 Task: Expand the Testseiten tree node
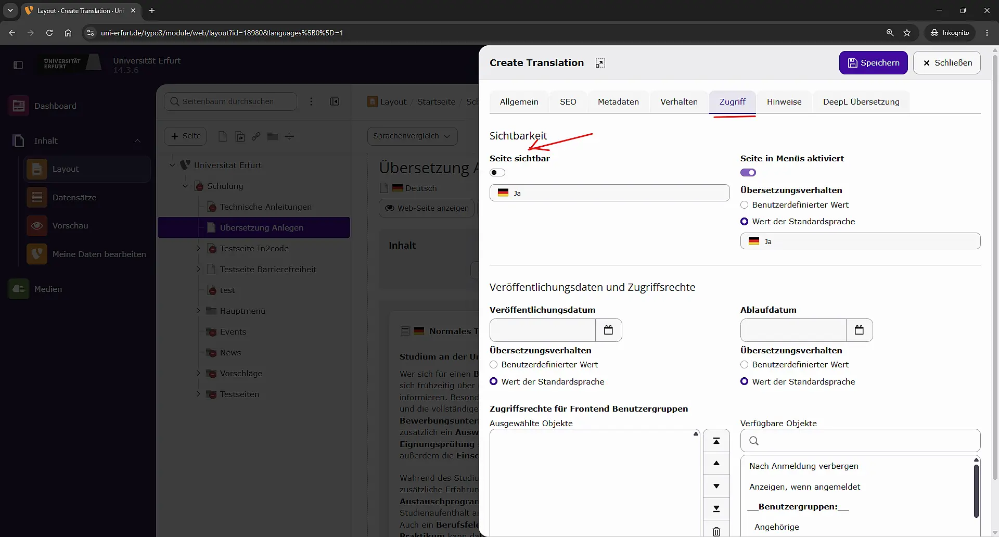(198, 394)
